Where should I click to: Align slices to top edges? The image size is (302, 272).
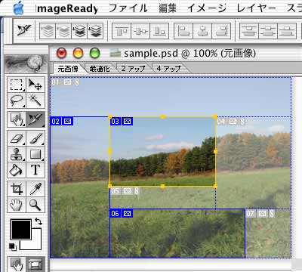122,31
